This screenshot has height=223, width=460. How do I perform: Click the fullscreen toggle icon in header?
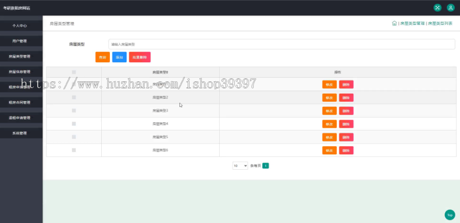(x=438, y=8)
